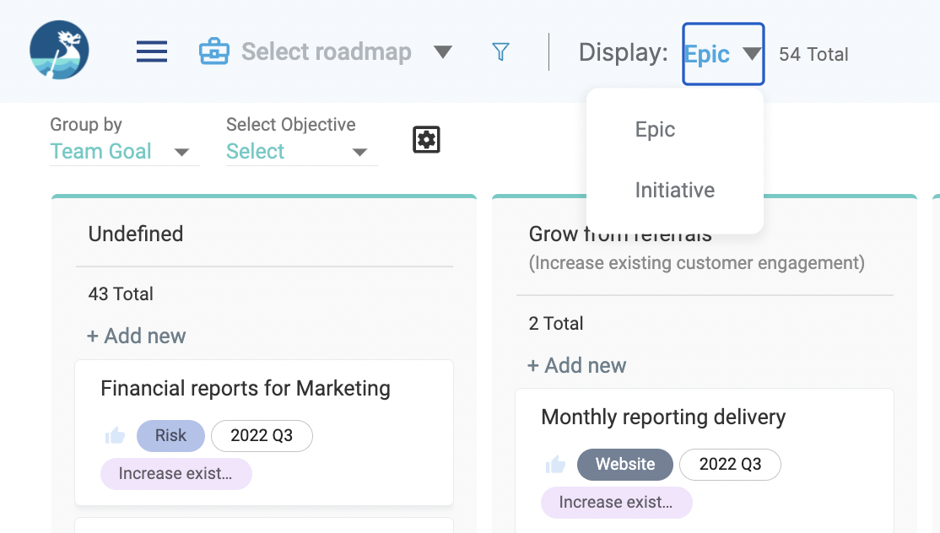Expand the Select roadmap dropdown arrow
The height and width of the screenshot is (533, 940).
(x=443, y=52)
